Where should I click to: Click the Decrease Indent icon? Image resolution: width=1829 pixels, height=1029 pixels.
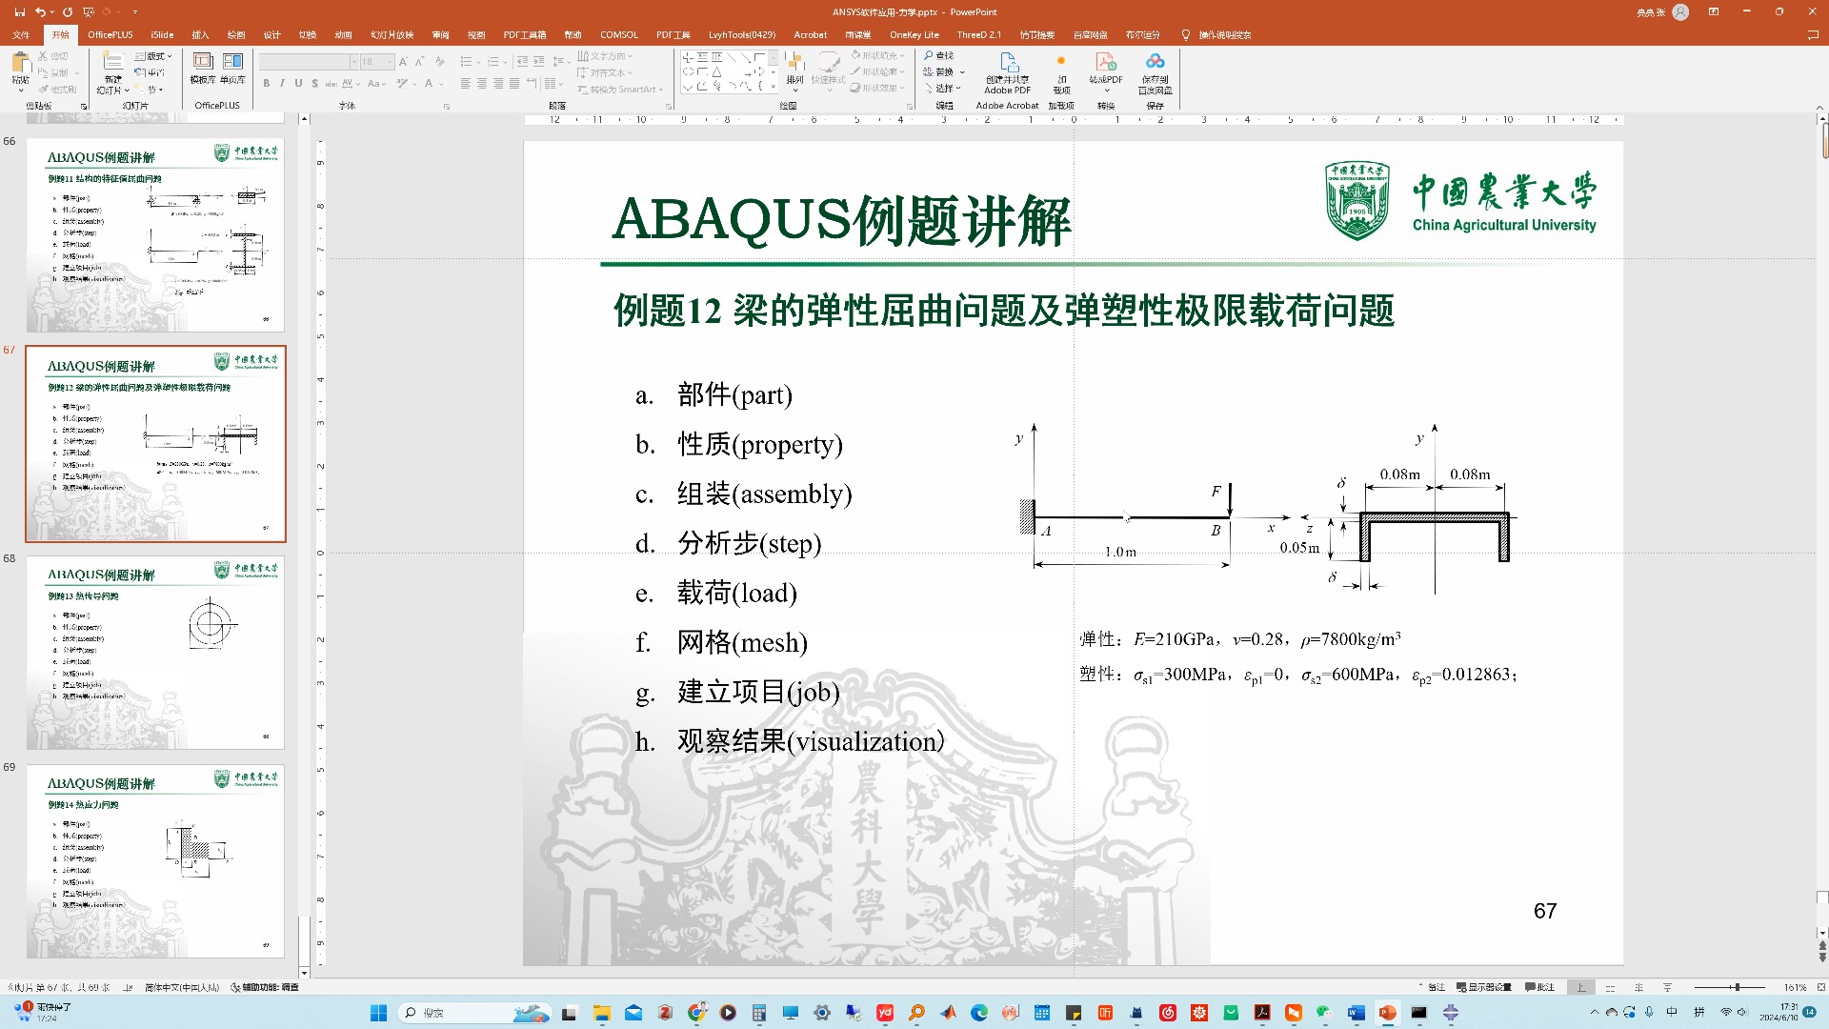[x=521, y=61]
